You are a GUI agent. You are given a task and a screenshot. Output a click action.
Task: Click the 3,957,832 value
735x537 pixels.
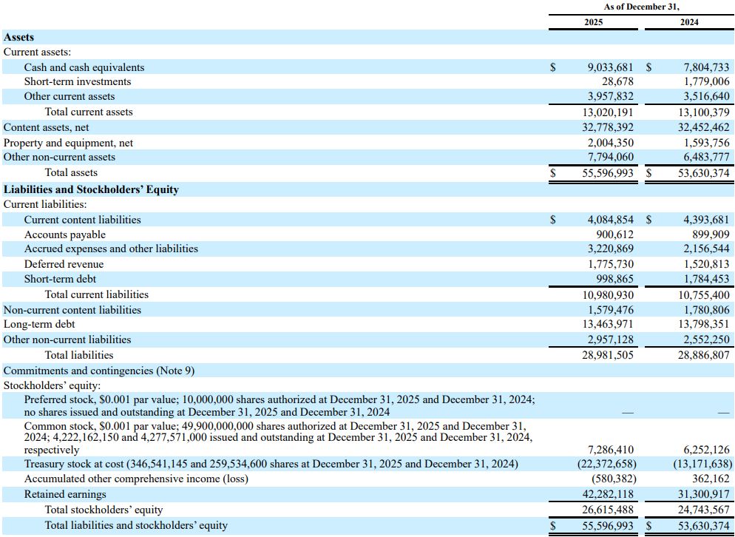tap(610, 96)
